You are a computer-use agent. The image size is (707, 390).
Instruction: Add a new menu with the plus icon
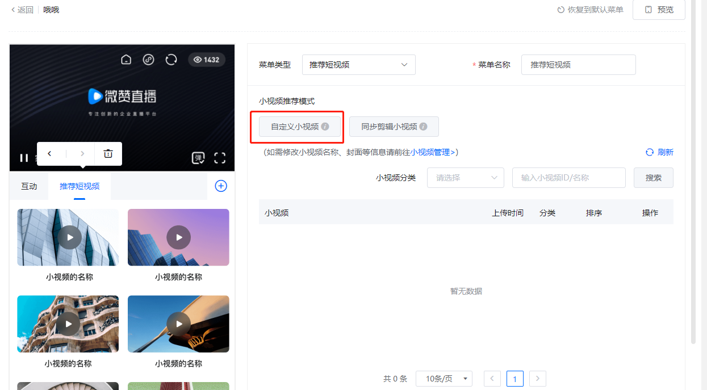pyautogui.click(x=221, y=186)
